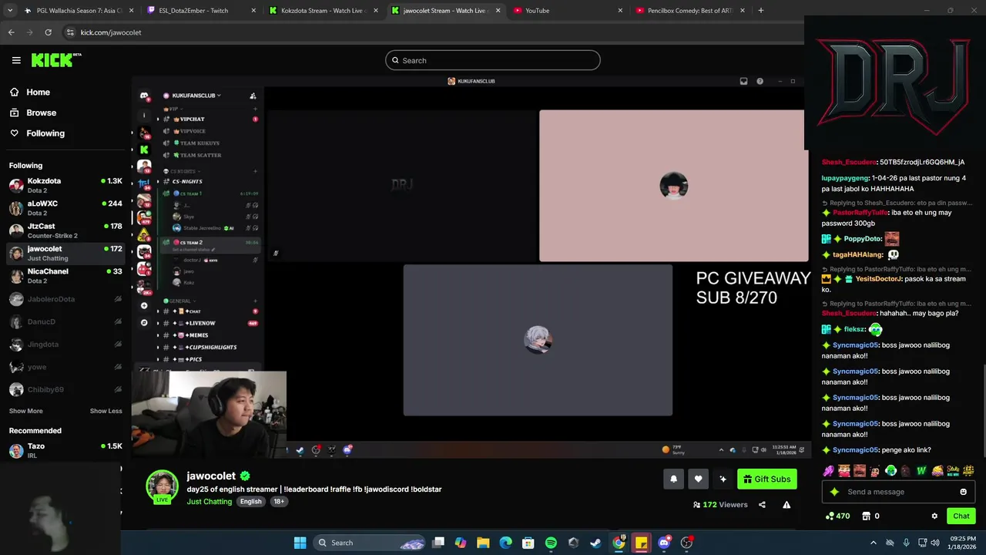Open the Just Chatting category link
986x555 pixels.
click(x=210, y=502)
